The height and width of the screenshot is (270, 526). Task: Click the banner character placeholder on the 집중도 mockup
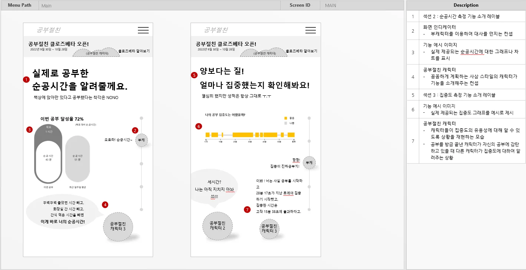click(x=264, y=52)
